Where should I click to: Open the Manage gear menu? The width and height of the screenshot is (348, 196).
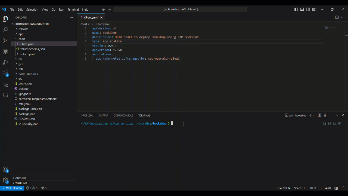5,180
